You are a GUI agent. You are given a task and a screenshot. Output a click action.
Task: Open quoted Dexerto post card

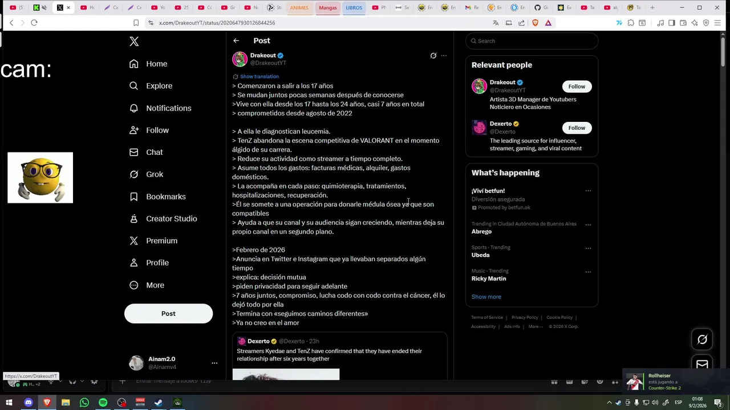tap(339, 356)
